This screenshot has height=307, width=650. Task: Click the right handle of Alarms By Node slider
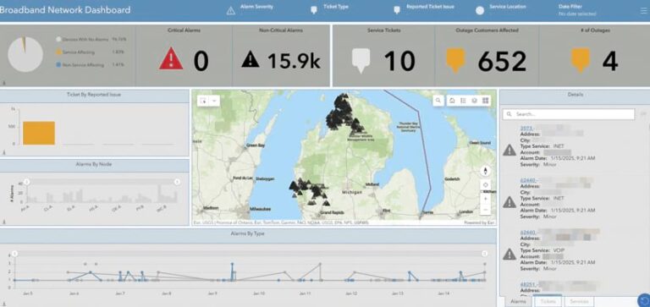point(177,182)
